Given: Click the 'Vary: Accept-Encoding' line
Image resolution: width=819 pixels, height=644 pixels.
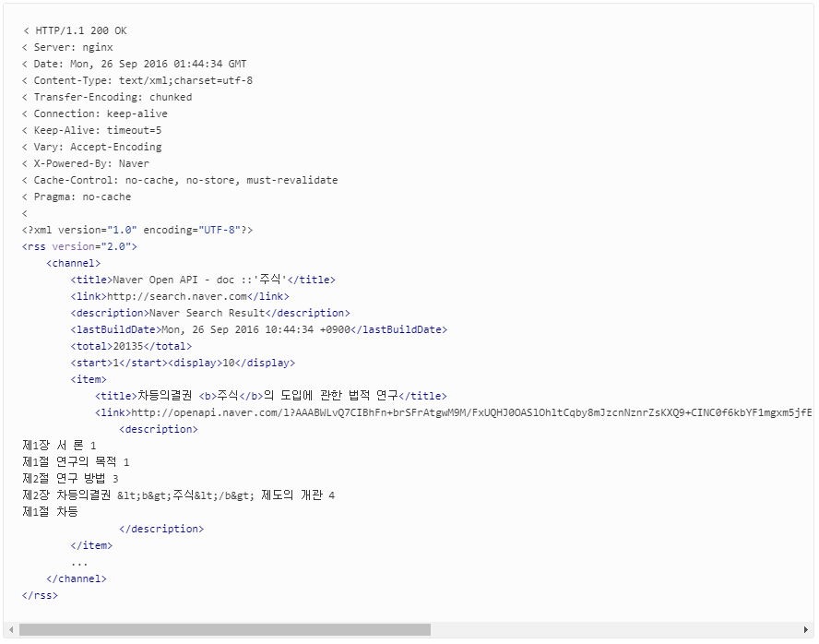Looking at the screenshot, I should click(x=92, y=148).
